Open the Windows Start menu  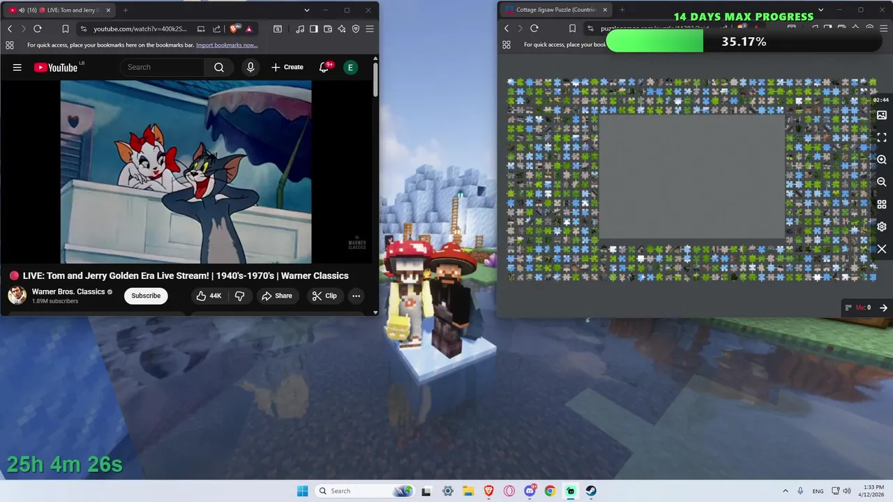pos(302,491)
